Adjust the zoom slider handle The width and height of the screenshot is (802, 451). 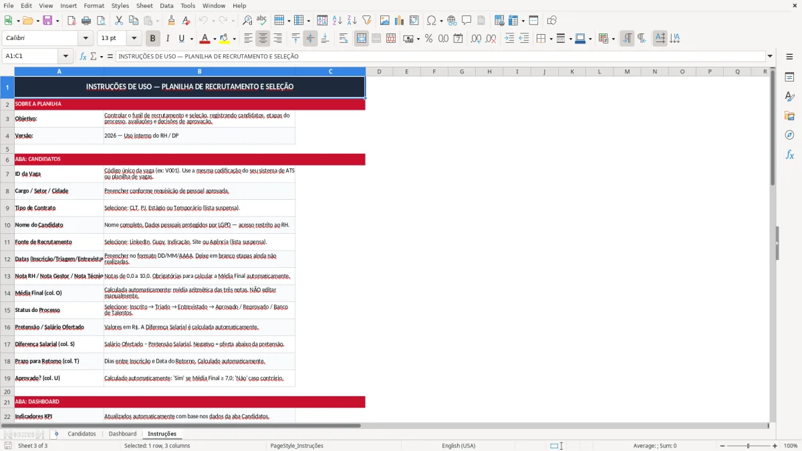pos(748,446)
